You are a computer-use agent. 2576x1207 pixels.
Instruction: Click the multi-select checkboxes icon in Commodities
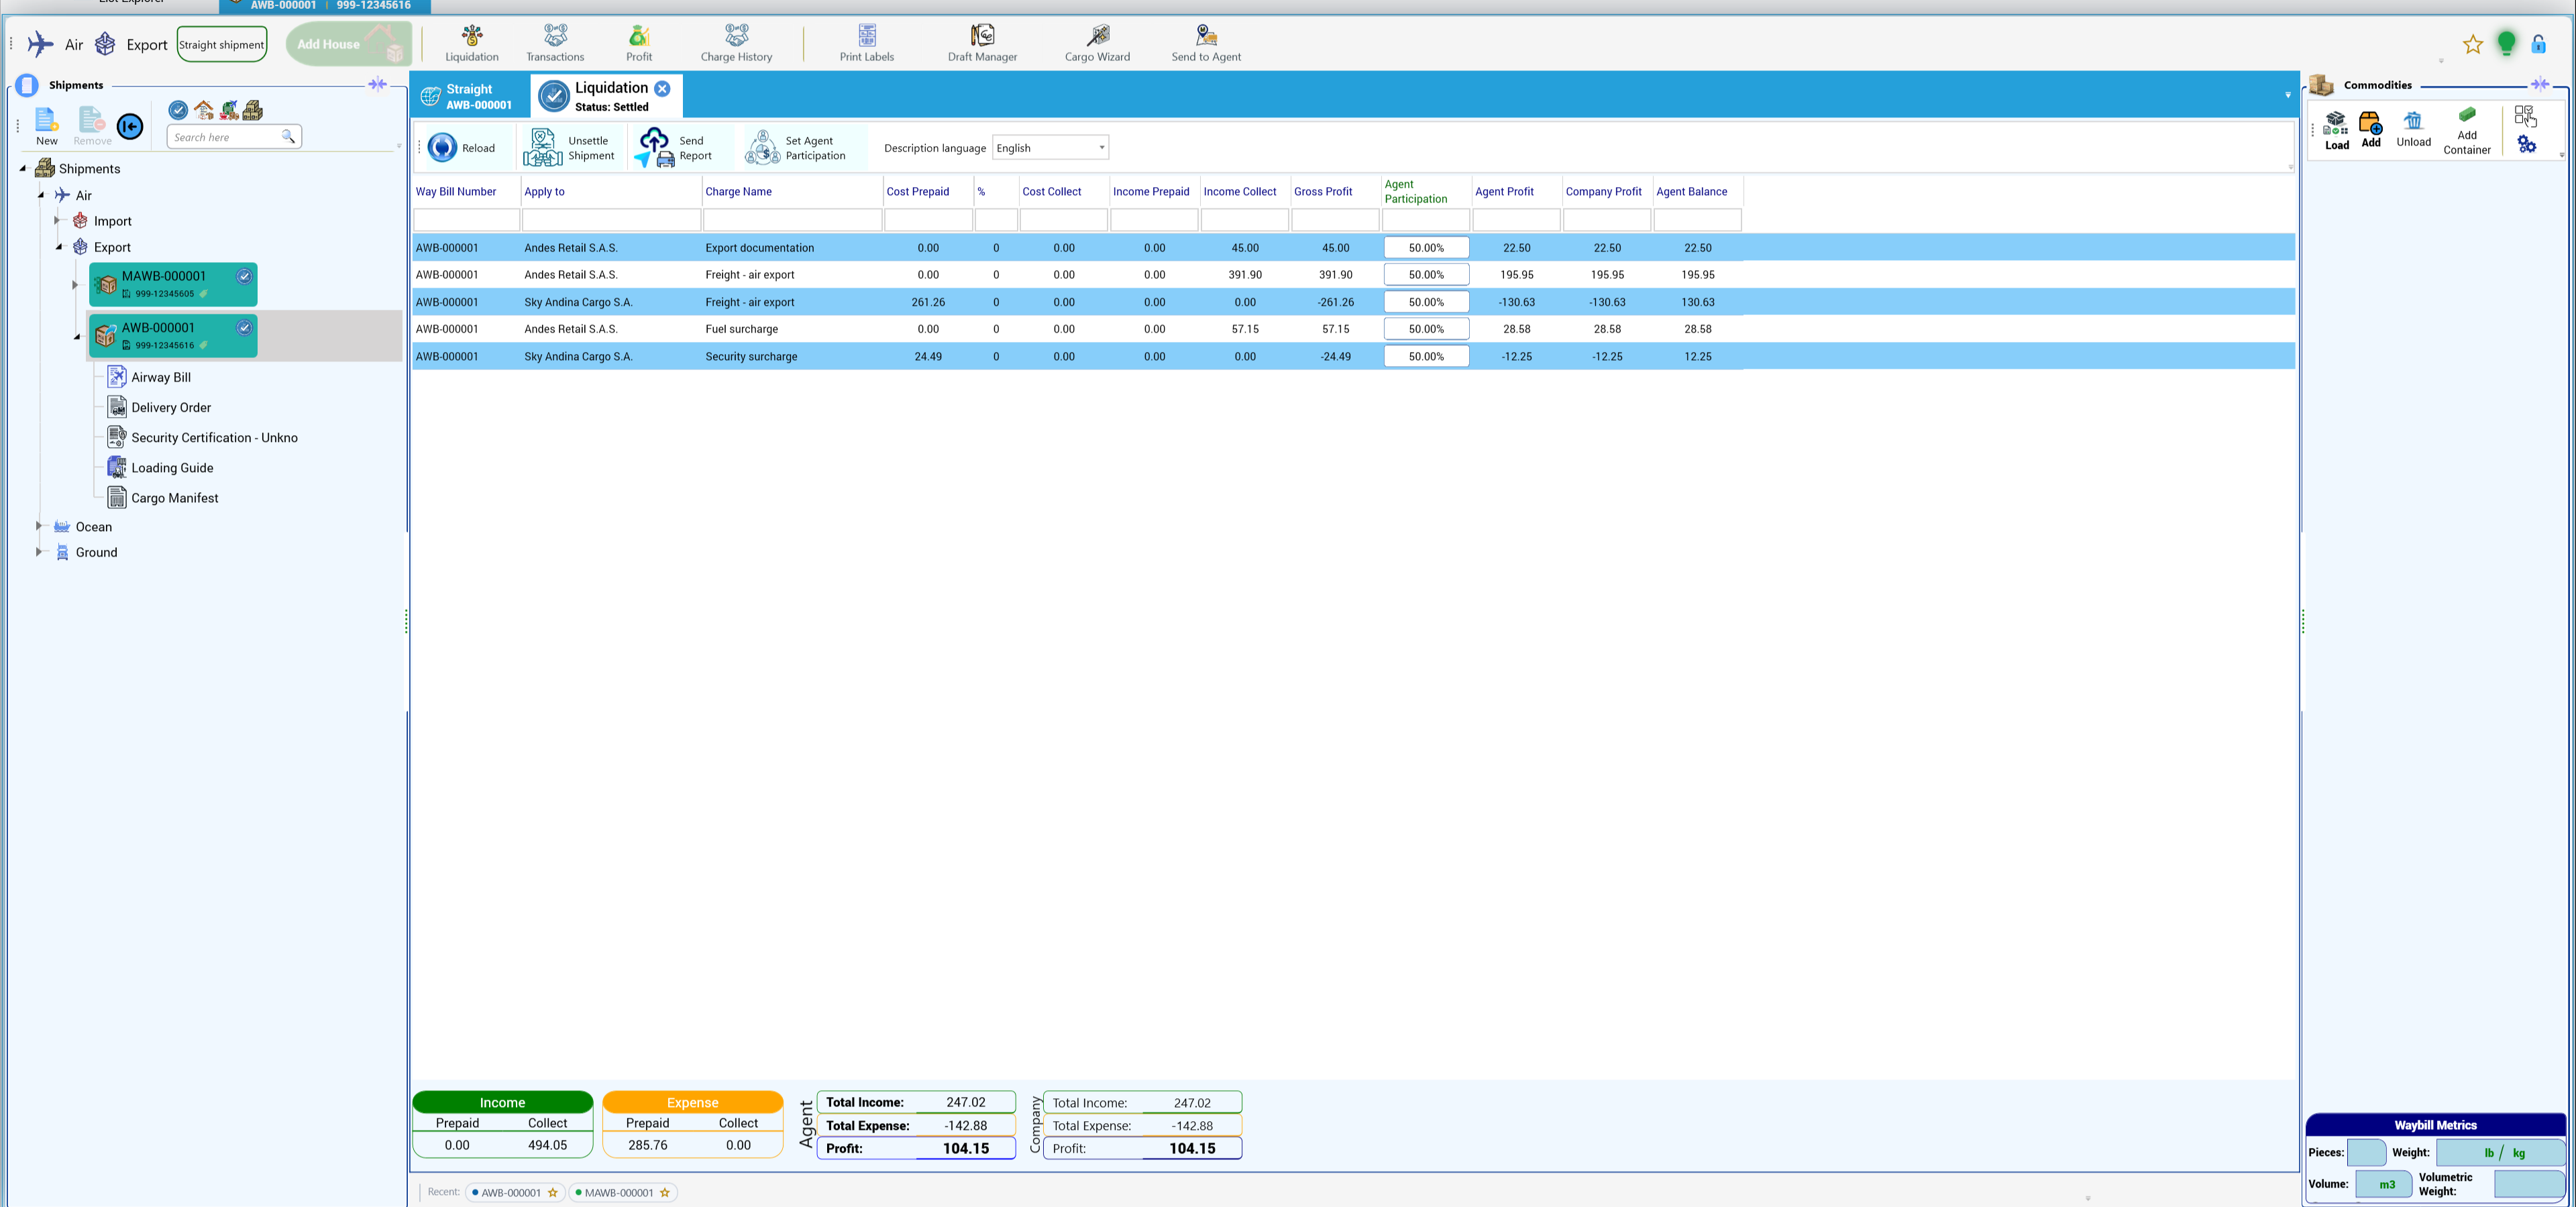(x=2525, y=115)
